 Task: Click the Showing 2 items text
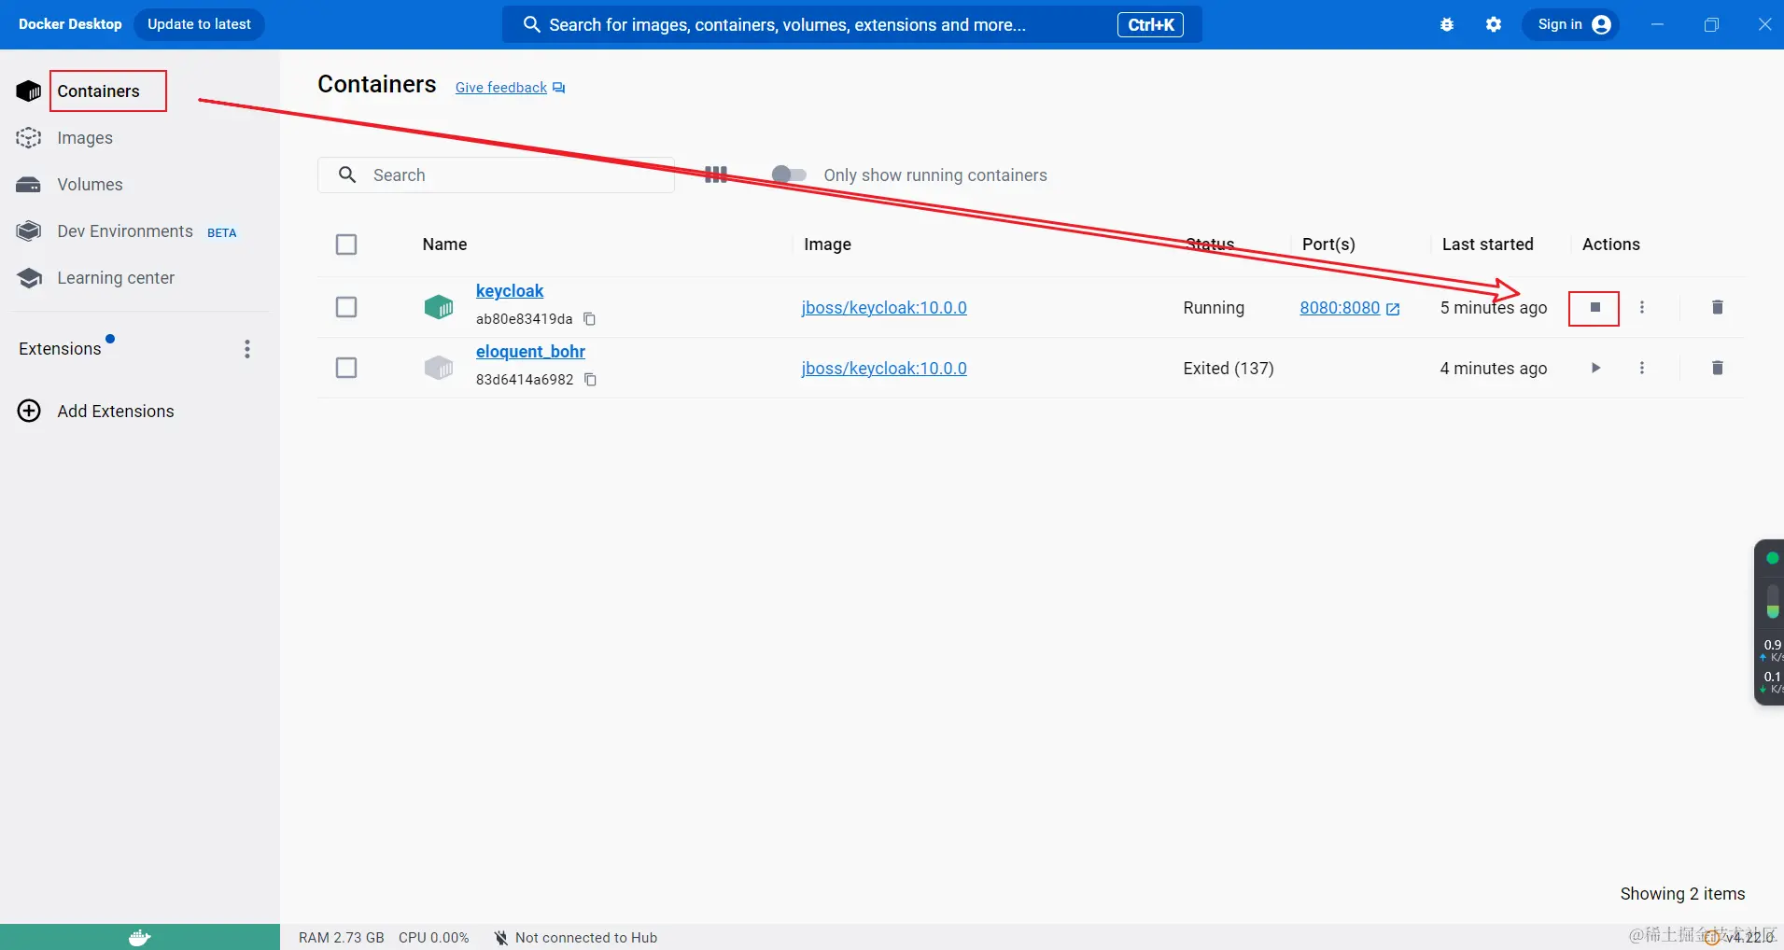tap(1682, 894)
